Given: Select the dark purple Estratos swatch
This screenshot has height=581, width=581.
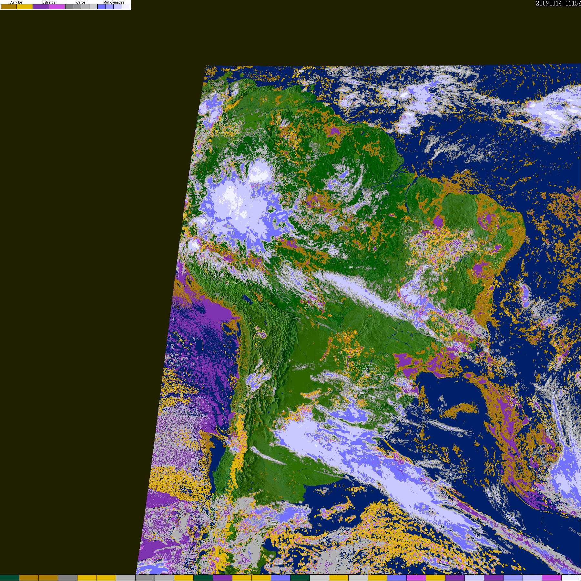Looking at the screenshot, I should click(41, 6).
